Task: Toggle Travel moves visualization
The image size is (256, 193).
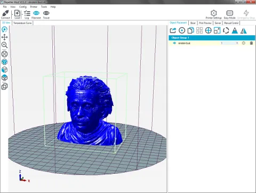Action: (46, 14)
